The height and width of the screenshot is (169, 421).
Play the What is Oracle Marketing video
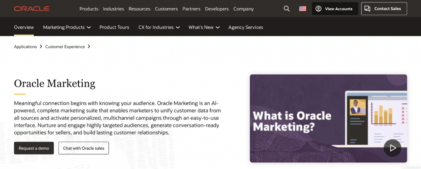click(392, 148)
